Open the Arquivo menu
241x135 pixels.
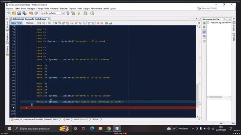click(9, 9)
